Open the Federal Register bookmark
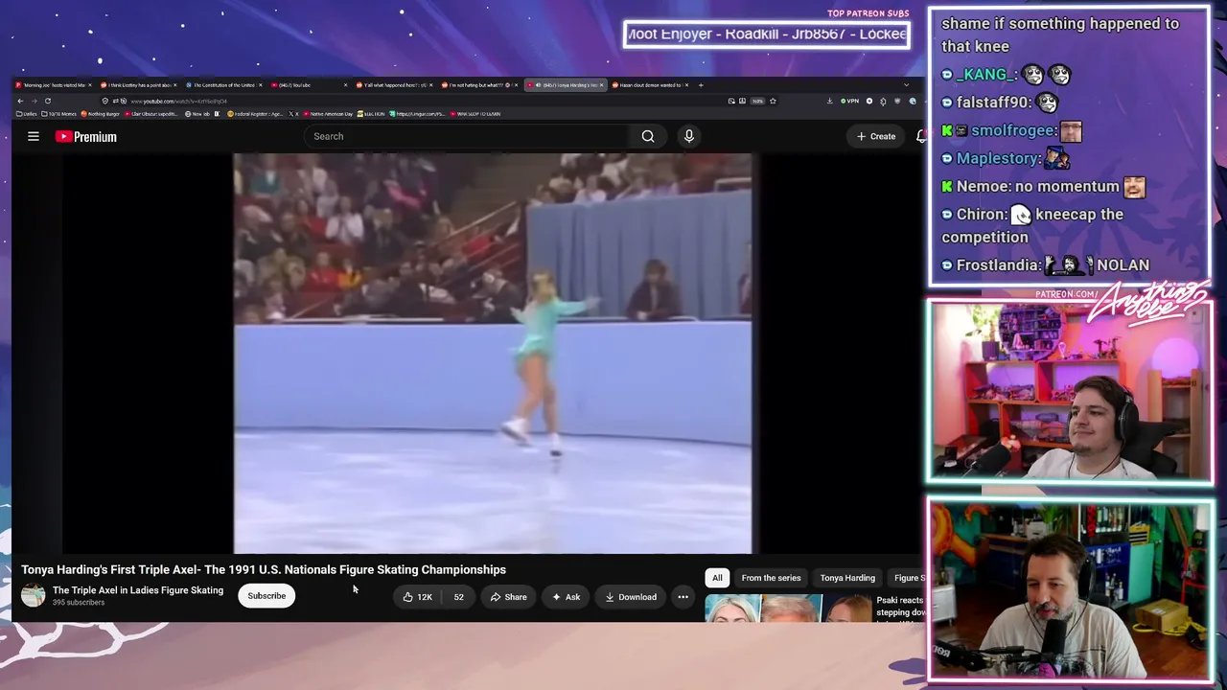The image size is (1227, 690). tap(255, 114)
